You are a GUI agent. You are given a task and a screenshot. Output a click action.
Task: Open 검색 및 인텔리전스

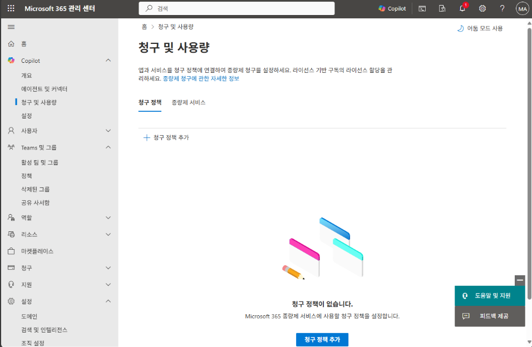[44, 330]
